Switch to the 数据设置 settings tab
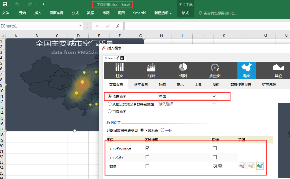The image size is (290, 179). [116, 84]
